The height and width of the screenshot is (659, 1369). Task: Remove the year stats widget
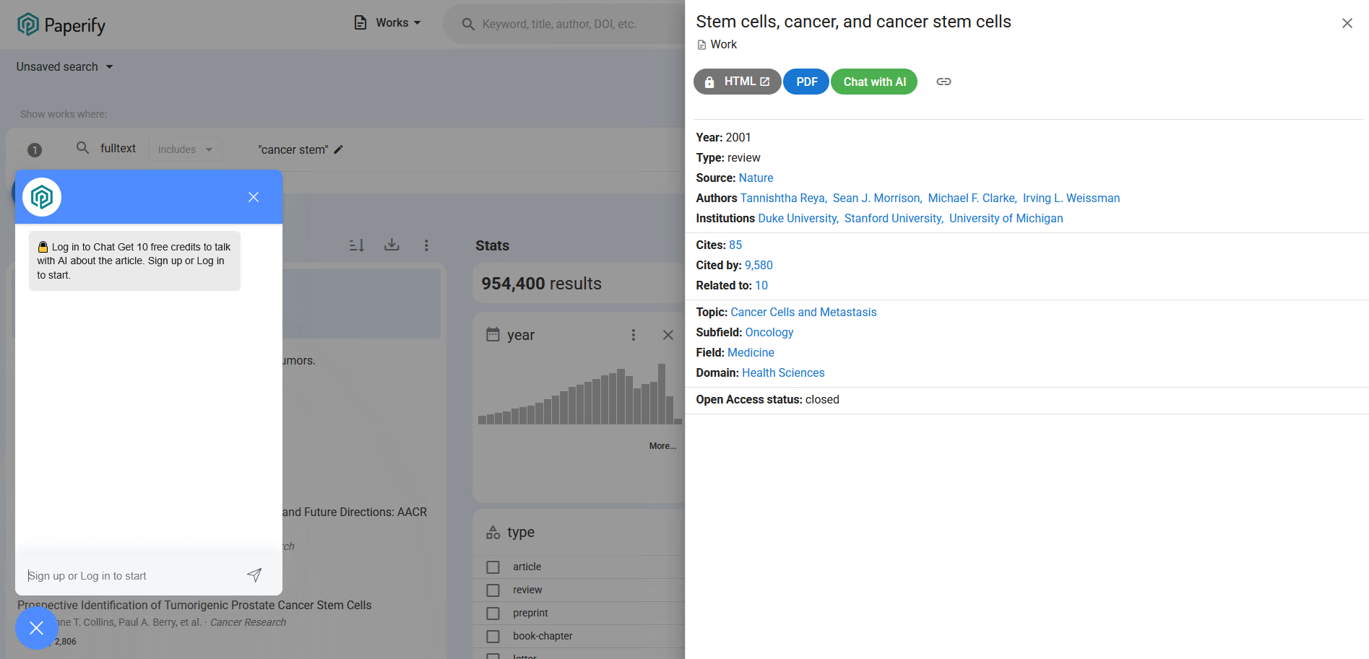(668, 335)
